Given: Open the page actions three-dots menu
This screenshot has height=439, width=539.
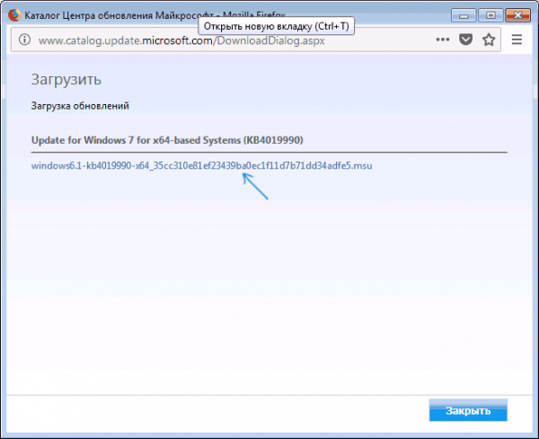Looking at the screenshot, I should [442, 40].
